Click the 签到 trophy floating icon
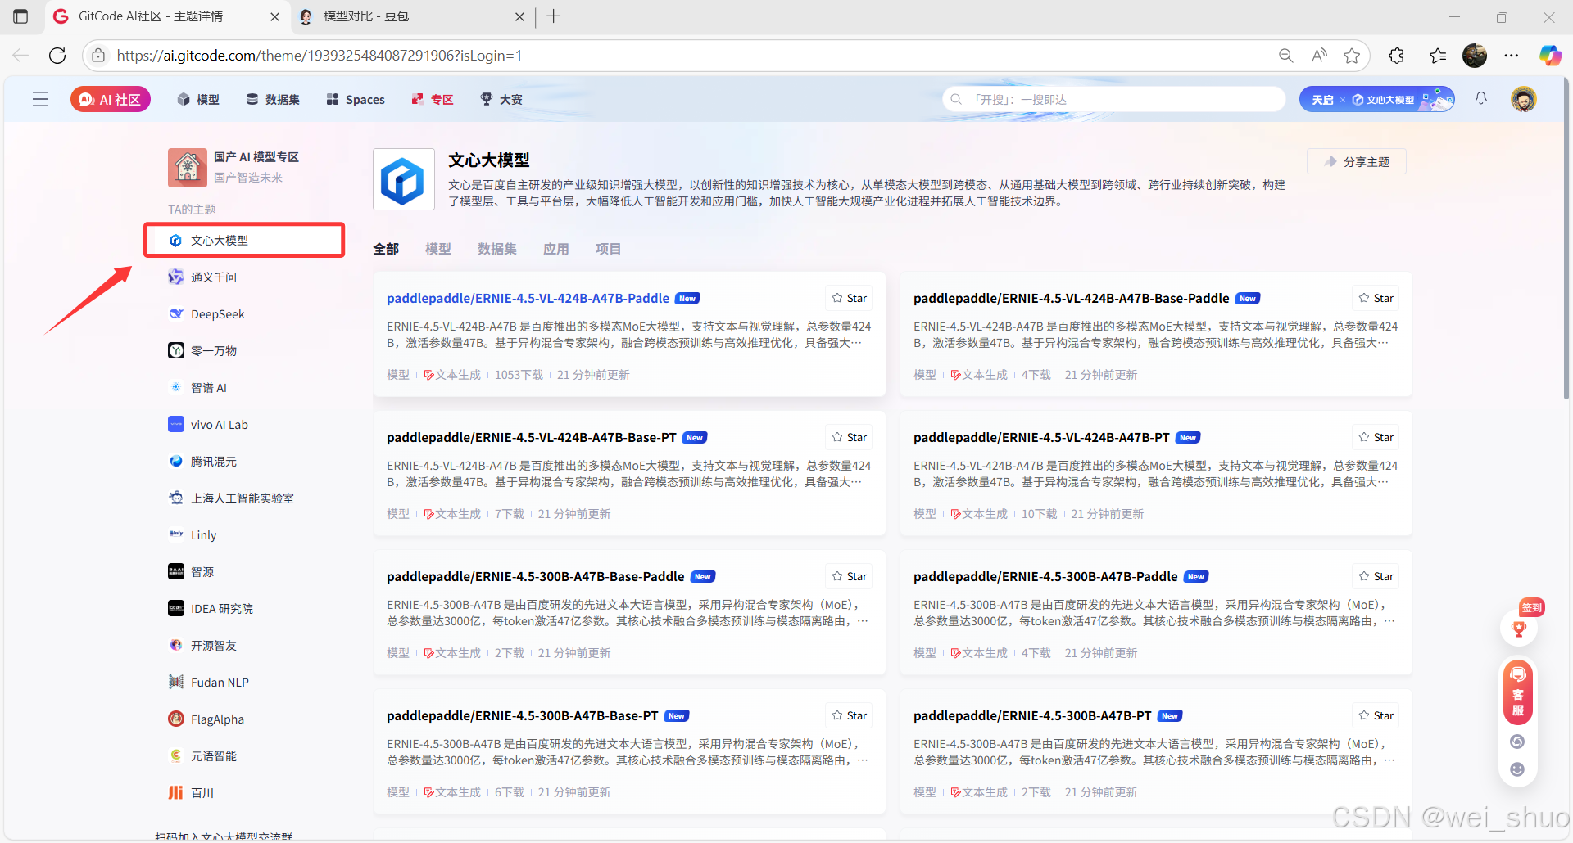The width and height of the screenshot is (1573, 843). tap(1518, 628)
